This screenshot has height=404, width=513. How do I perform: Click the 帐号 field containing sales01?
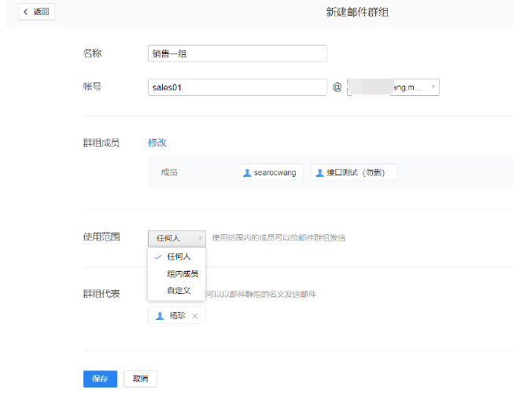[x=237, y=87]
